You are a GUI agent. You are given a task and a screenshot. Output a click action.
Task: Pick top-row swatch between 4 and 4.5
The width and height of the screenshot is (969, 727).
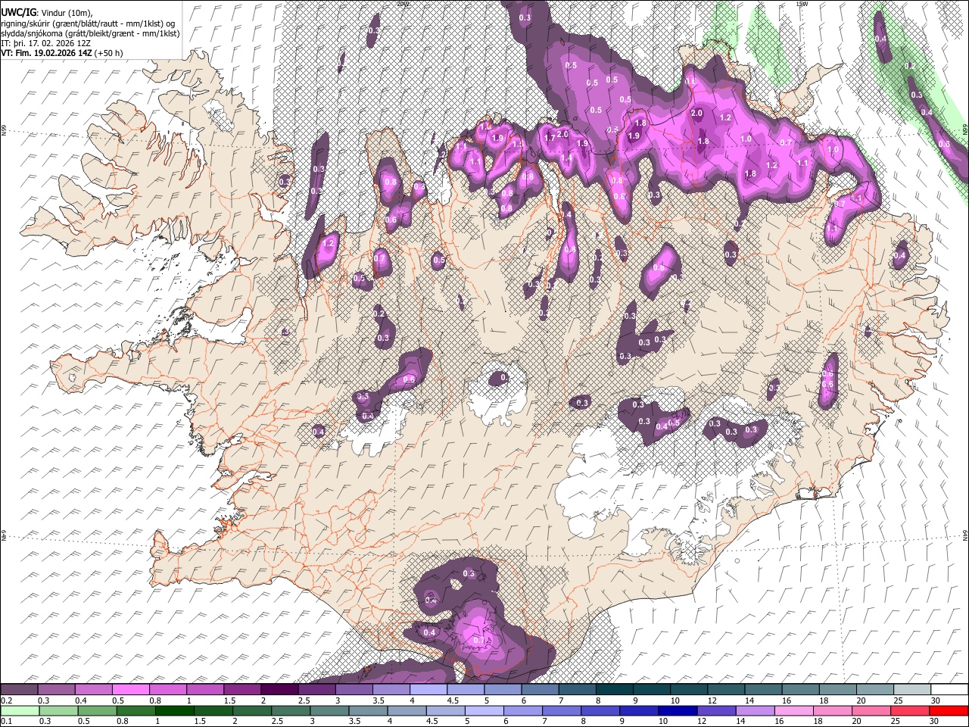(428, 690)
